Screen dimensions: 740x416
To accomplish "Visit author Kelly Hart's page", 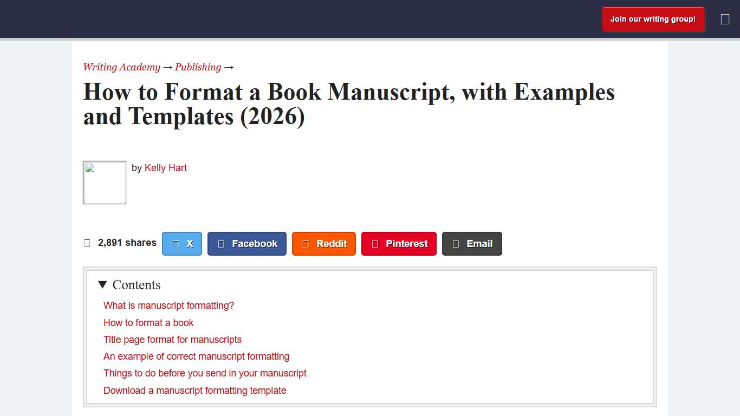I will point(166,168).
